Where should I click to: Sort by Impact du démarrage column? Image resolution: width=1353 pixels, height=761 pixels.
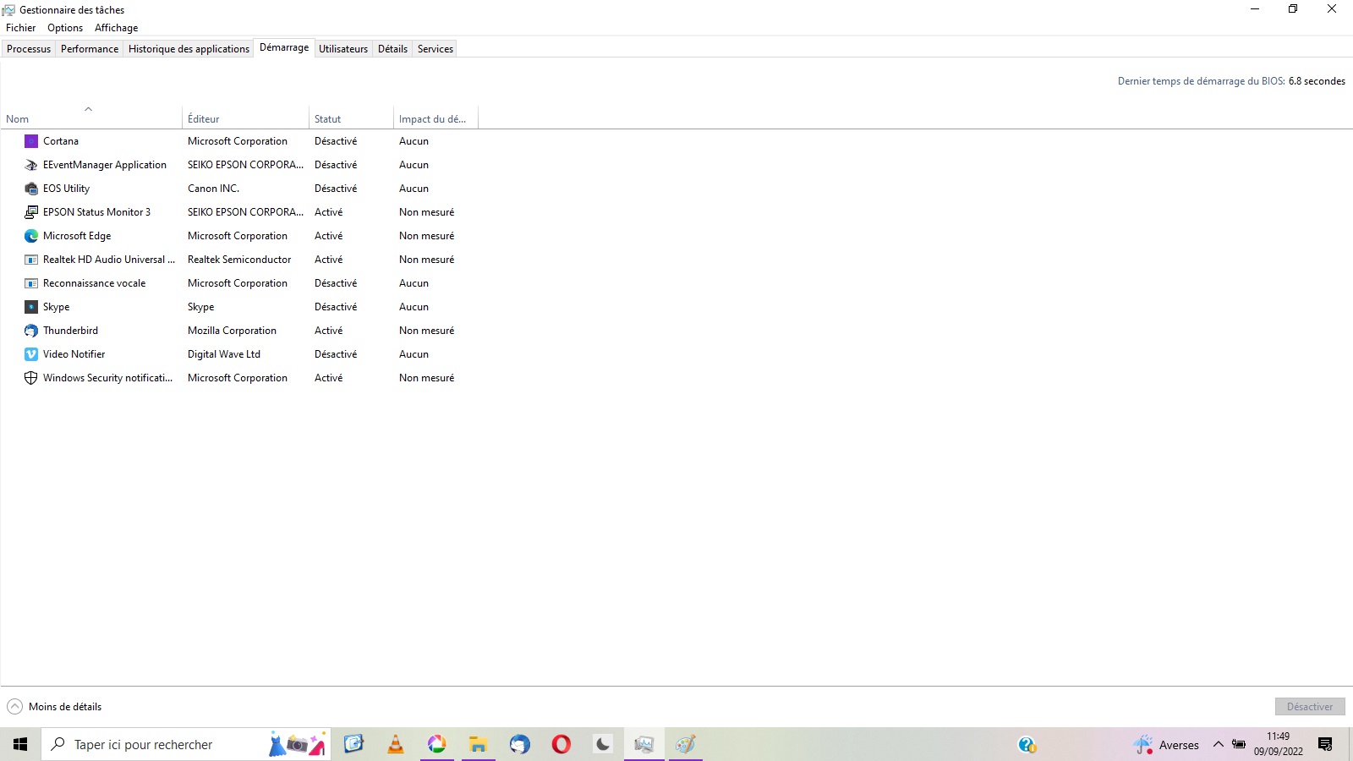click(x=435, y=118)
